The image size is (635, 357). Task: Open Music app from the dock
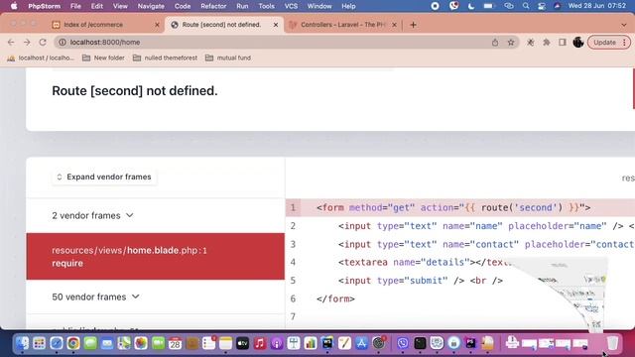click(x=259, y=343)
